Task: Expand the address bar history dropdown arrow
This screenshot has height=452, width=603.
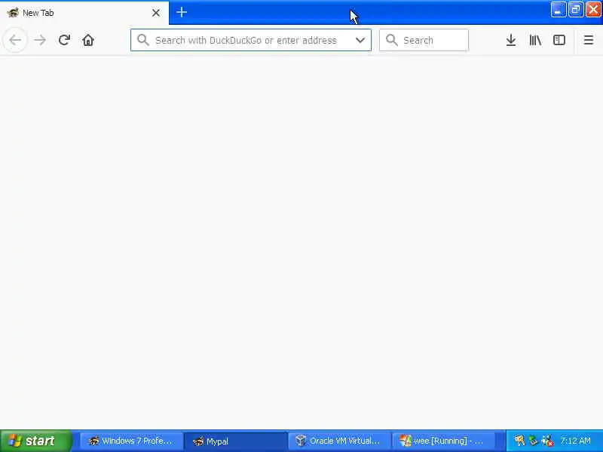Action: (x=360, y=40)
